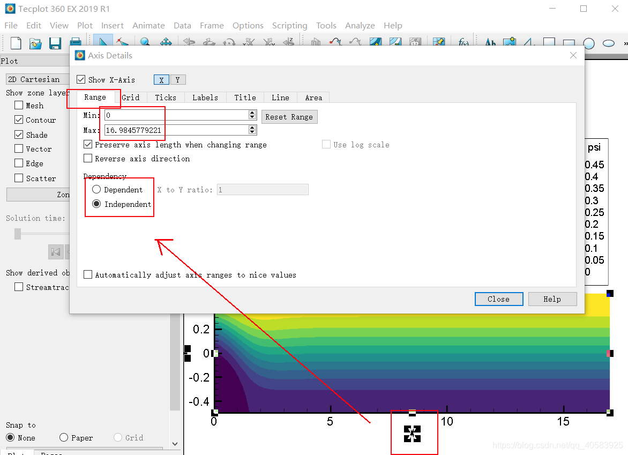628x455 pixels.
Task: Click sidebar scroll-down arrow
Action: [x=175, y=444]
